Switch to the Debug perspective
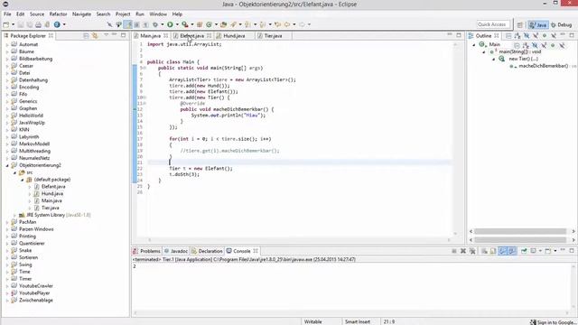Screen dimensions: 578x325 coord(561,24)
